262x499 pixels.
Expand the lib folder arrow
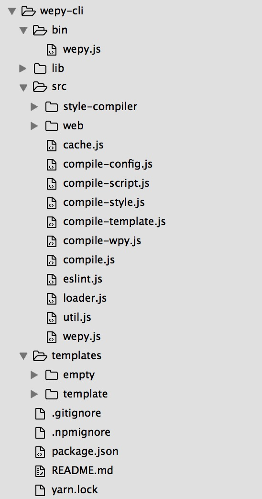23,68
